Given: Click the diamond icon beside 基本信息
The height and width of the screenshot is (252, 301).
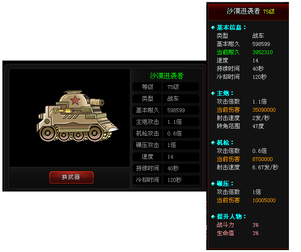Looking at the screenshot, I should 213,28.
